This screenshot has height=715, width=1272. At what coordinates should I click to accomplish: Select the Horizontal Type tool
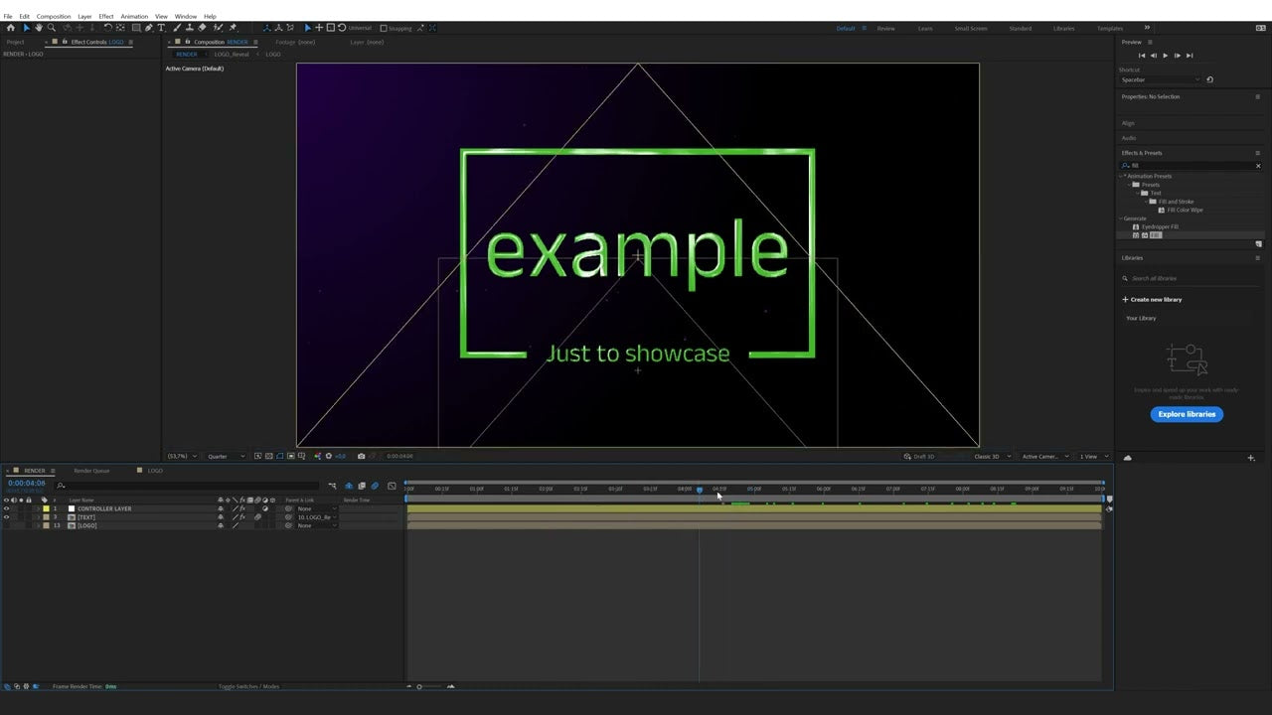click(x=162, y=28)
